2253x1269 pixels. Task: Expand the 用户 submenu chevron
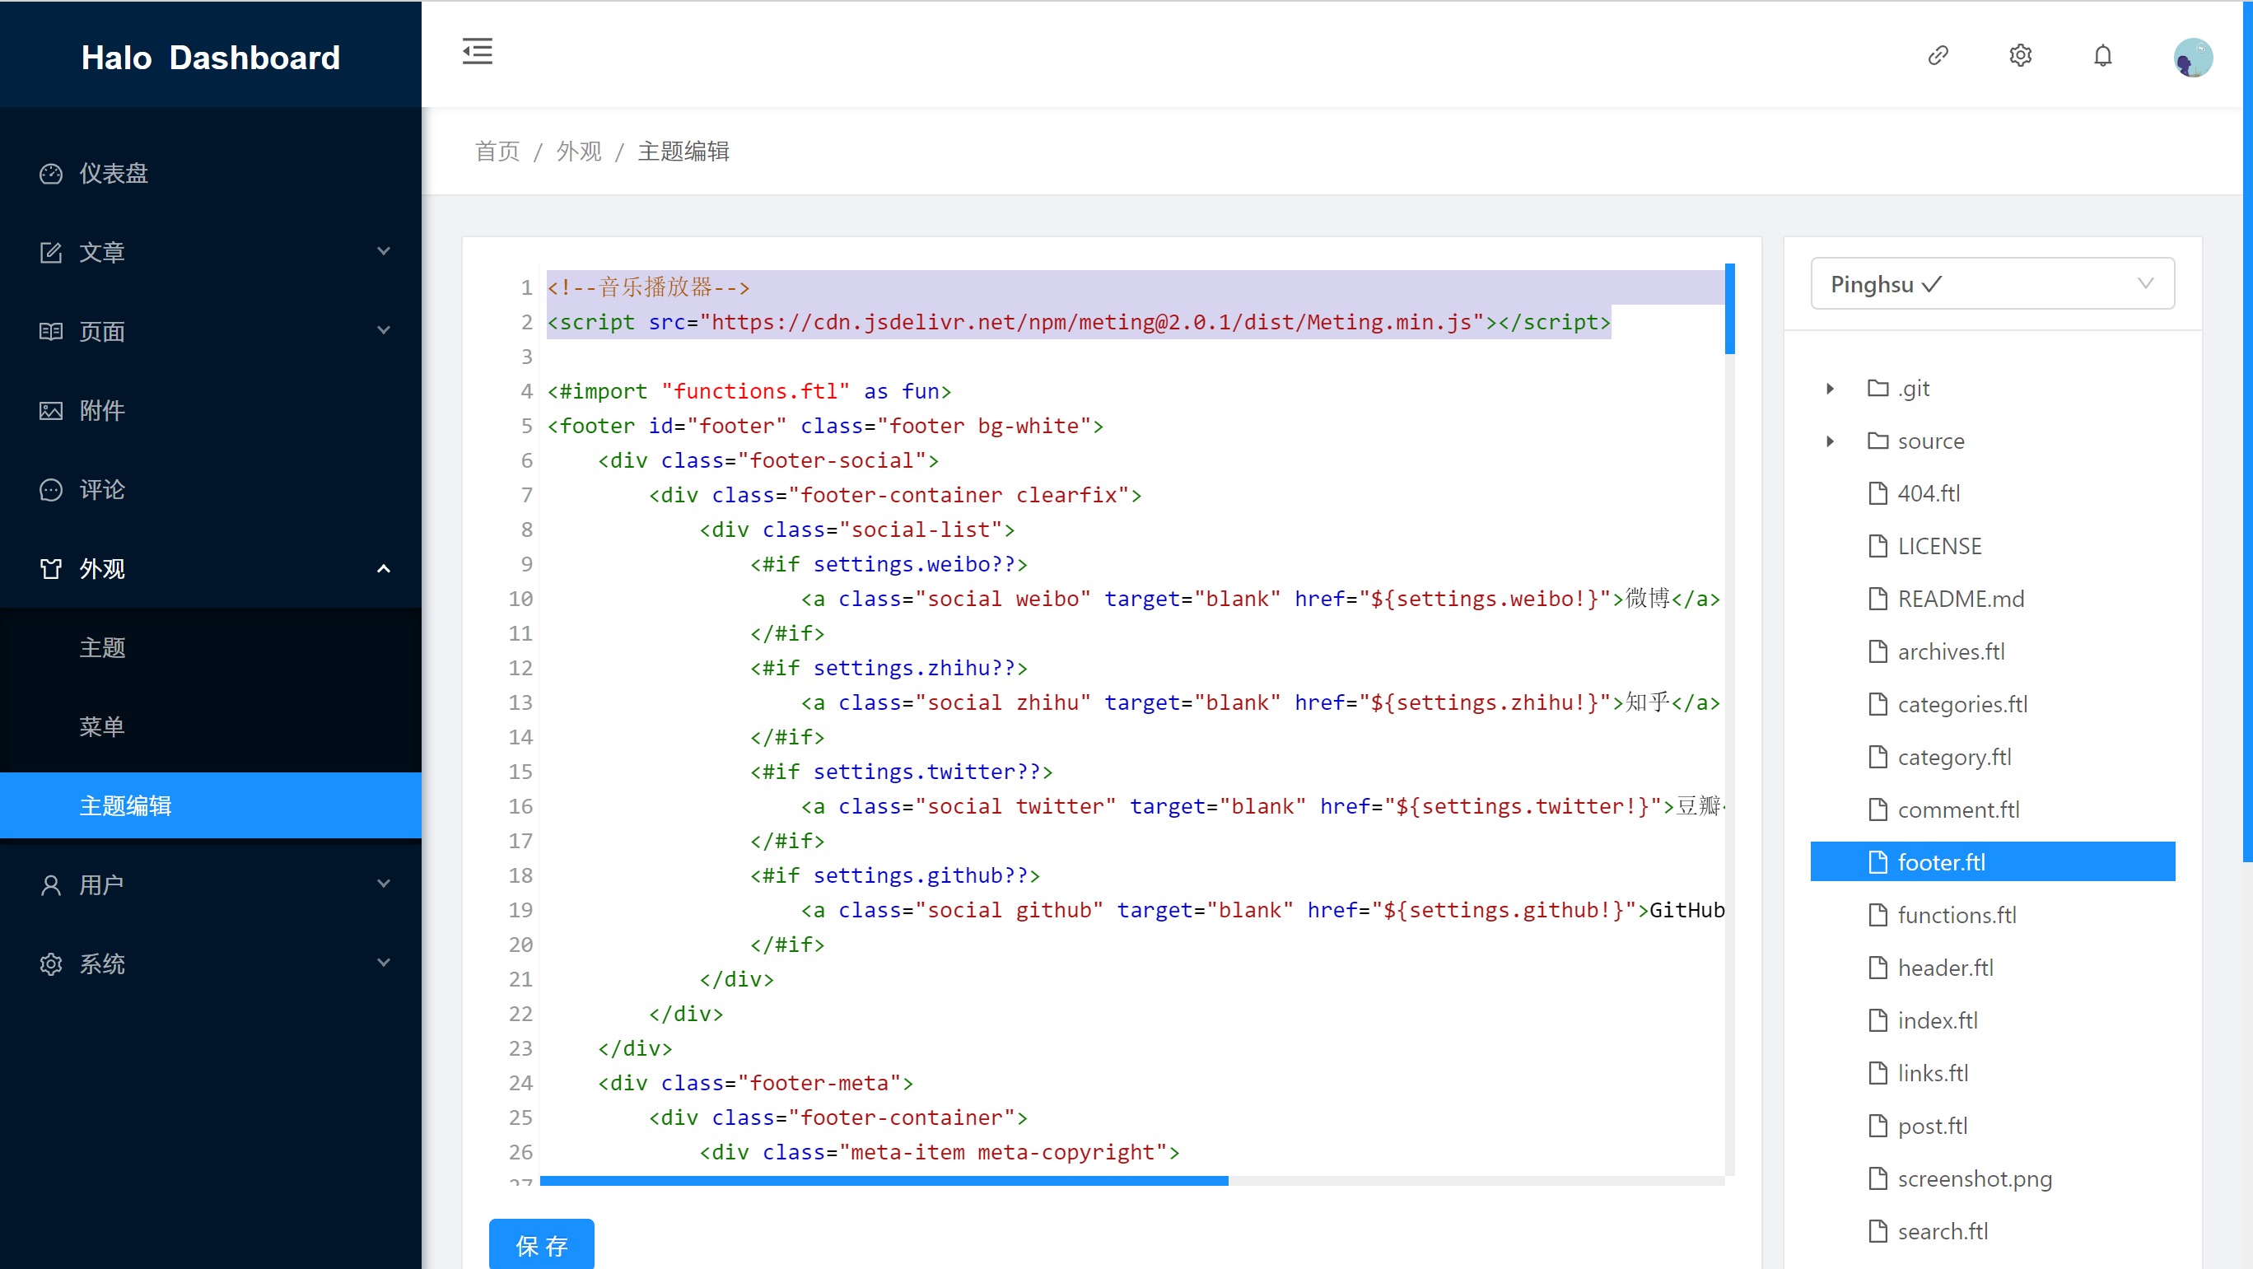click(x=383, y=884)
